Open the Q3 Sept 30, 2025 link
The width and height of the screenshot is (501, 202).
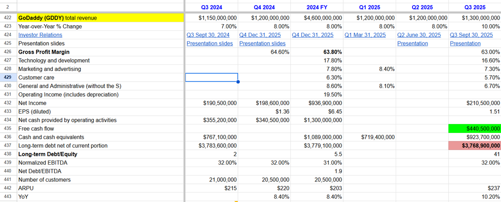[x=472, y=35]
